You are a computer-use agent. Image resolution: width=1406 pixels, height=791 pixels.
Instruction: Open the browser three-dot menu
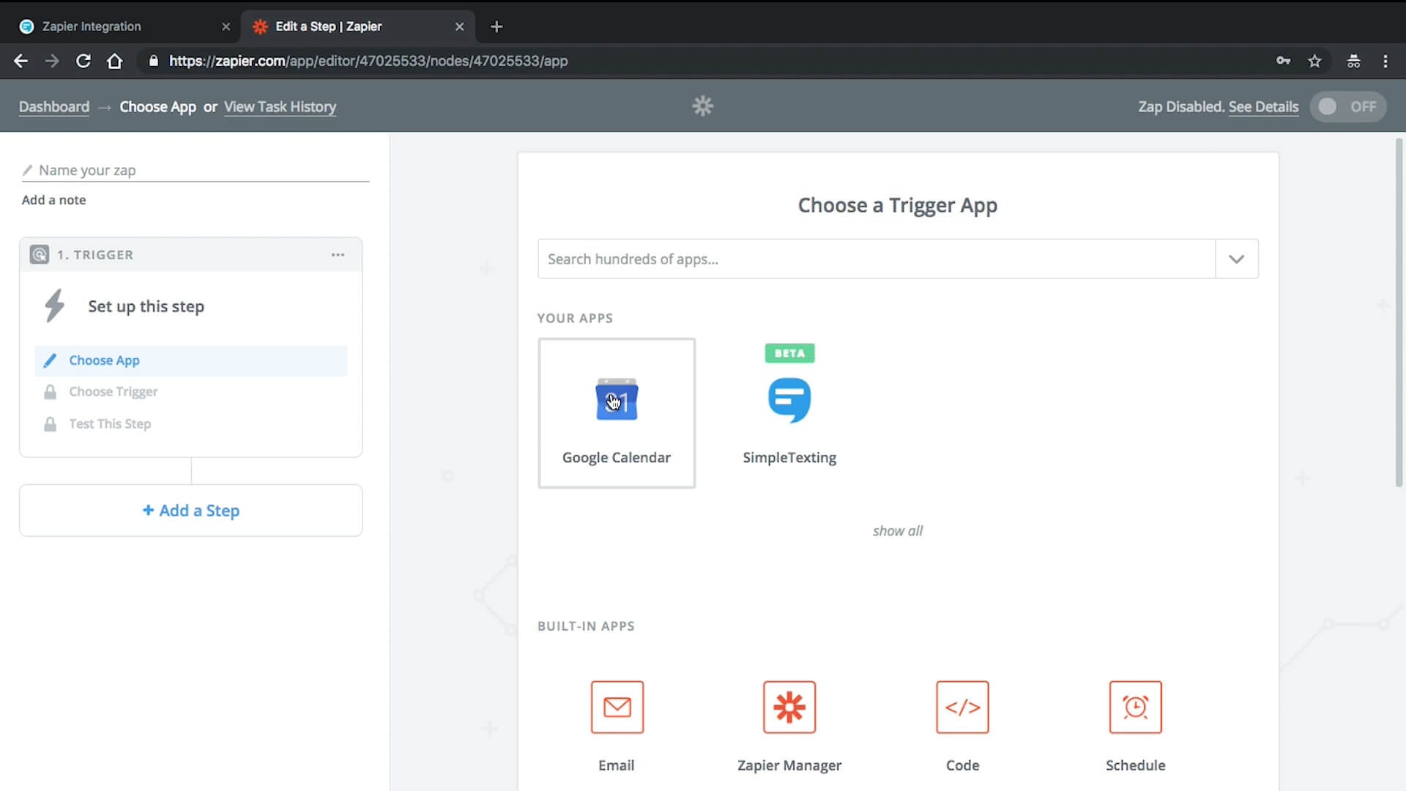coord(1385,61)
